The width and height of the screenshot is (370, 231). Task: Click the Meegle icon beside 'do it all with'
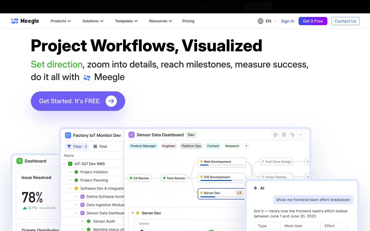(x=87, y=78)
